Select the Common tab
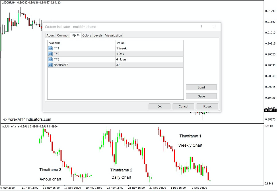This screenshot has width=278, height=191. 63,35
